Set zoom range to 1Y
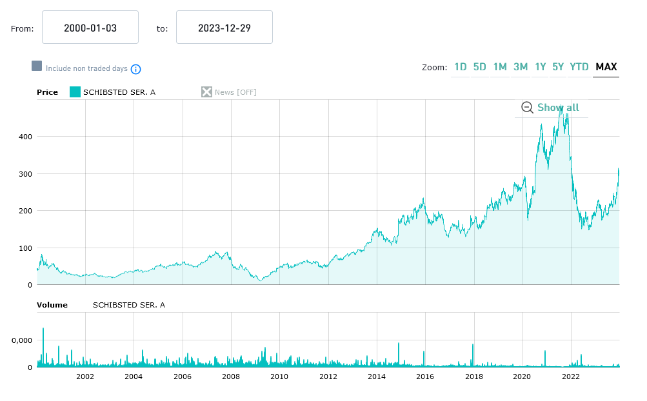This screenshot has width=647, height=401. pos(541,67)
